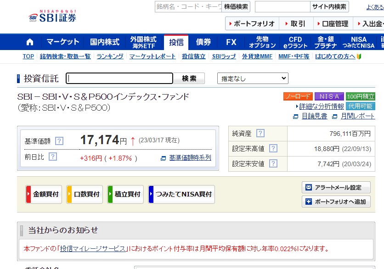This screenshot has width=384, height=269.
Task: Focus the site search input field
Action: pyautogui.click(x=282, y=6)
